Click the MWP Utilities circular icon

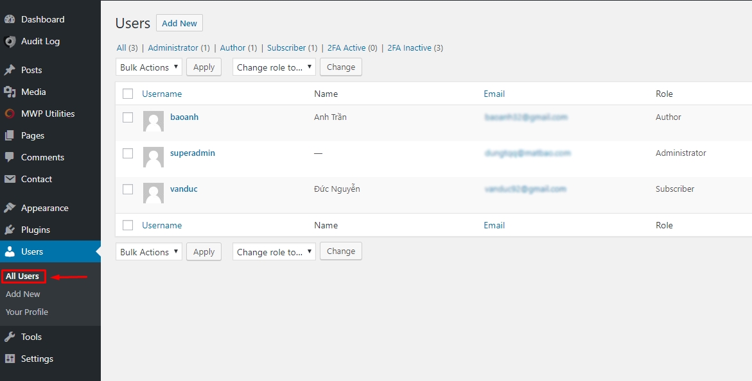click(x=10, y=114)
